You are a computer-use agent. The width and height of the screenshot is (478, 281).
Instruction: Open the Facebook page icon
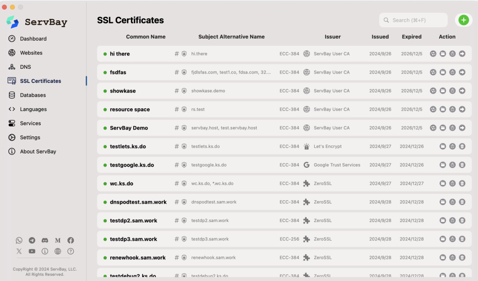[x=71, y=240]
